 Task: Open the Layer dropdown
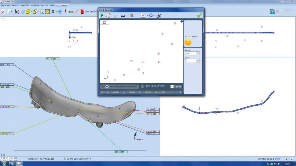[x=193, y=61]
